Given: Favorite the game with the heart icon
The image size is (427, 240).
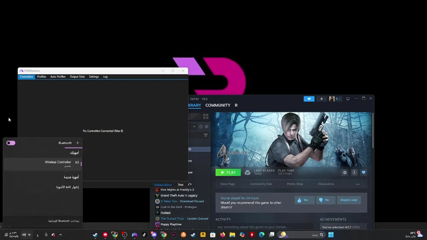Looking at the screenshot, I should (x=364, y=173).
